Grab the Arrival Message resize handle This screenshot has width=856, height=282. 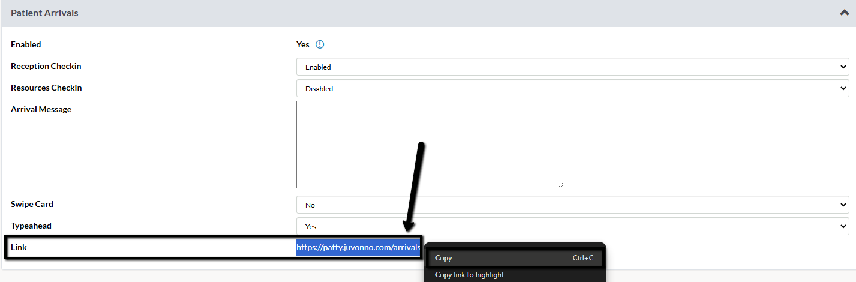561,185
